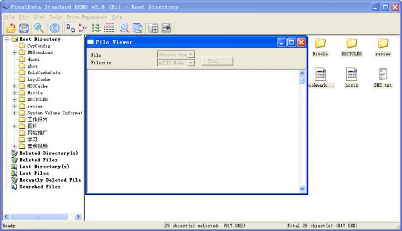Image resolution: width=402 pixels, height=231 pixels.
Task: Open the Help menu
Action: [x=117, y=17]
